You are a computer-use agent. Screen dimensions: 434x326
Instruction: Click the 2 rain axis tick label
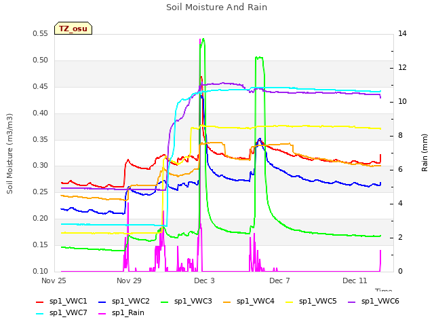coord(400,237)
